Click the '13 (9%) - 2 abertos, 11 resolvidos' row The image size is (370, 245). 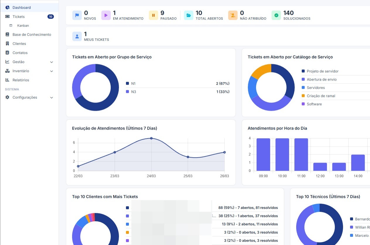[x=202, y=224]
